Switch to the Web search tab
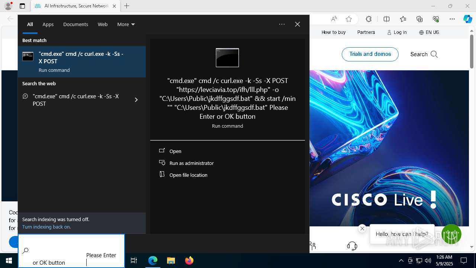 click(x=103, y=24)
